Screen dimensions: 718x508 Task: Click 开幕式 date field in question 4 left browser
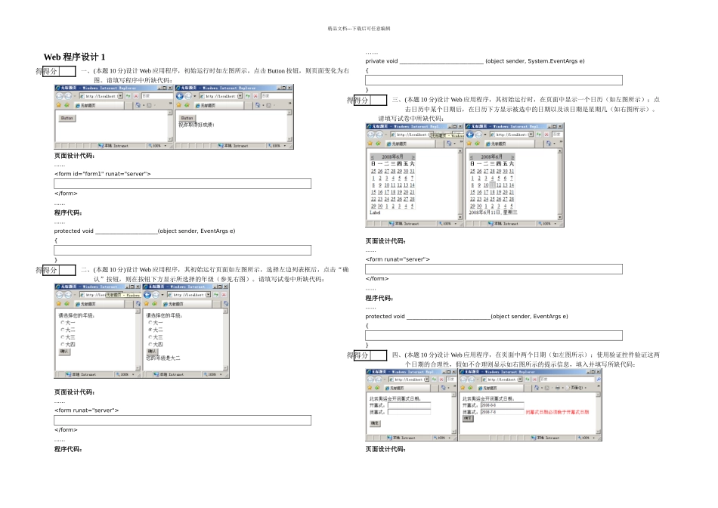[x=410, y=405]
